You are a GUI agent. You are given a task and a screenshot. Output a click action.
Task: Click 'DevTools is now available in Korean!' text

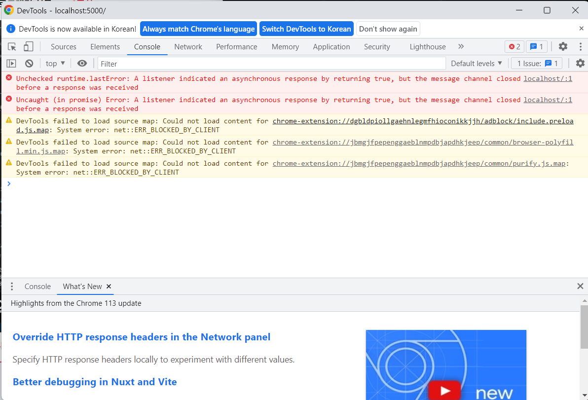tap(77, 29)
